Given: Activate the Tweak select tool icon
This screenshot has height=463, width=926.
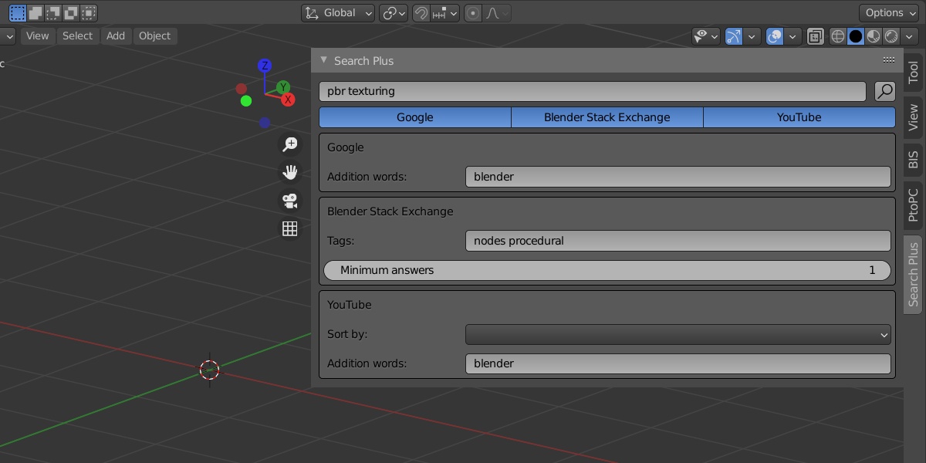Looking at the screenshot, I should [x=17, y=12].
